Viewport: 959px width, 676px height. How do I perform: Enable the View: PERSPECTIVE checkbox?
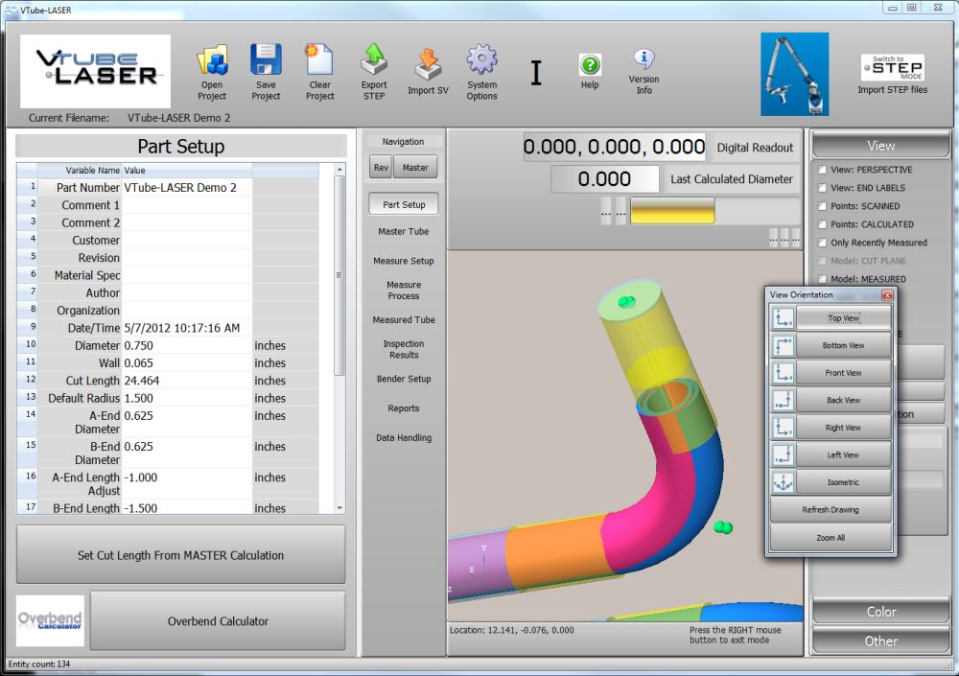822,170
